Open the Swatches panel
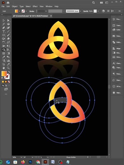Screen dimensions: 124x165 click(x=117, y=36)
